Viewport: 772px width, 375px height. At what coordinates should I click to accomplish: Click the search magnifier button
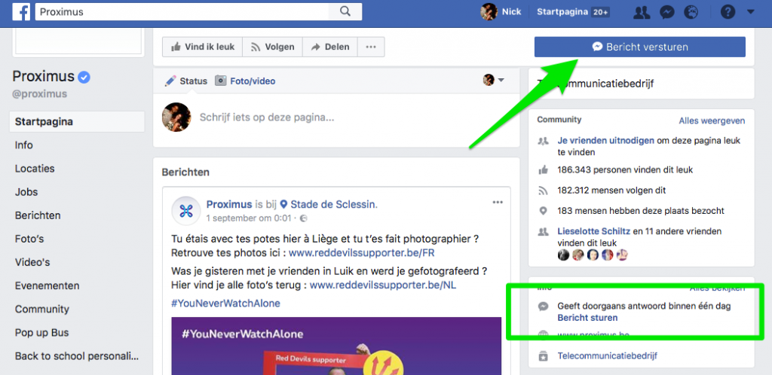click(x=345, y=12)
